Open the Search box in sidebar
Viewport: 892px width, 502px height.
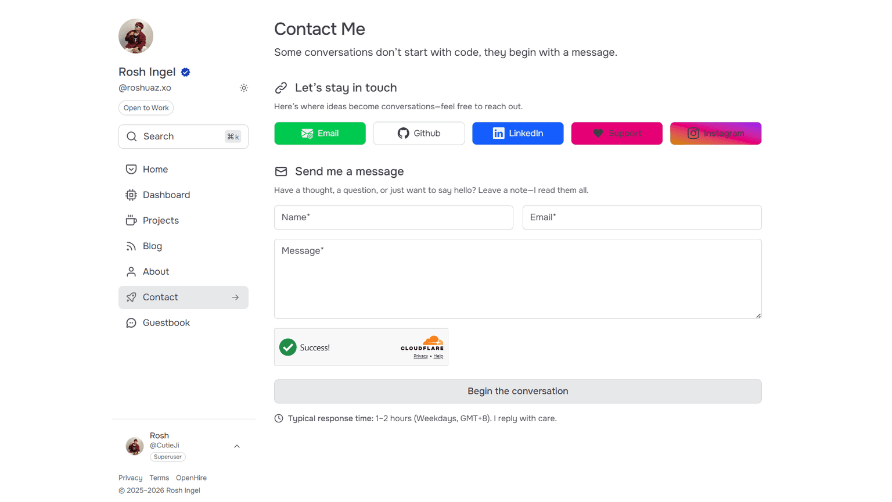(x=184, y=137)
